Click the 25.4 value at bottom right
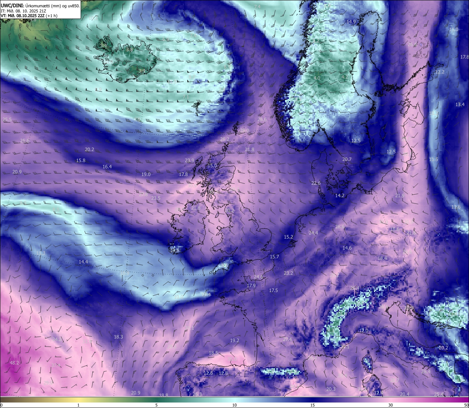 pos(439,394)
